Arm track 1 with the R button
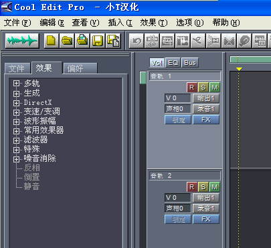 point(192,88)
